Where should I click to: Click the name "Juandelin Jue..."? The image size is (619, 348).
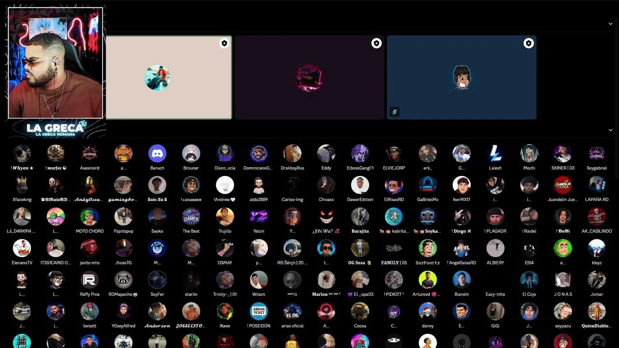pyautogui.click(x=563, y=200)
